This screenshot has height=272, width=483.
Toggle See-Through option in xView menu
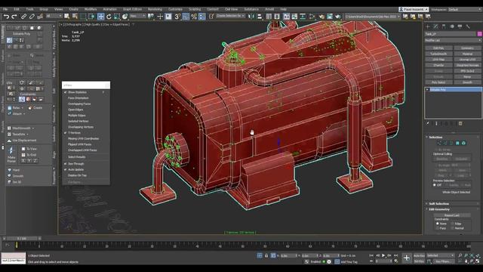point(75,164)
